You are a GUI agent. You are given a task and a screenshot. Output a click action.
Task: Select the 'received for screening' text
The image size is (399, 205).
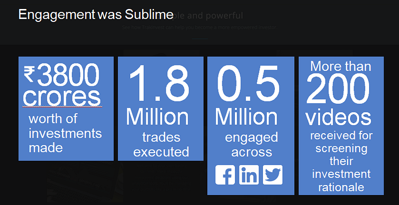[341, 142]
